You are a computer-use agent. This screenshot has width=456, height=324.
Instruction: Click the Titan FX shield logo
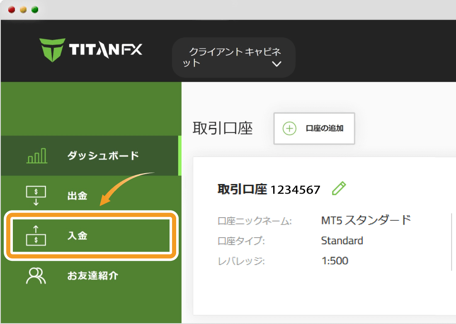point(52,50)
